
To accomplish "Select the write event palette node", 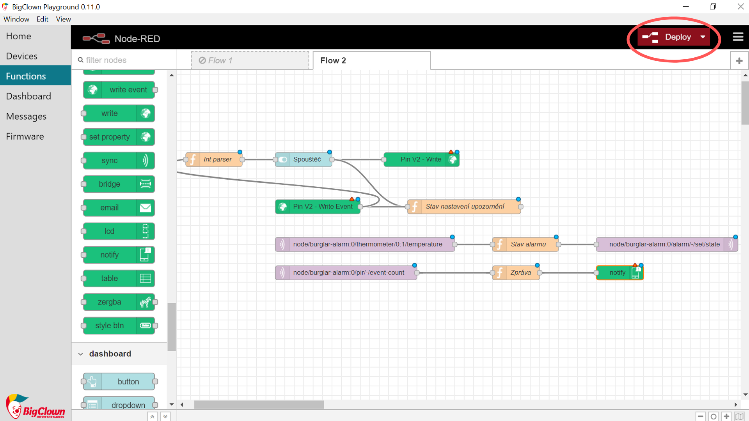I will [x=119, y=90].
